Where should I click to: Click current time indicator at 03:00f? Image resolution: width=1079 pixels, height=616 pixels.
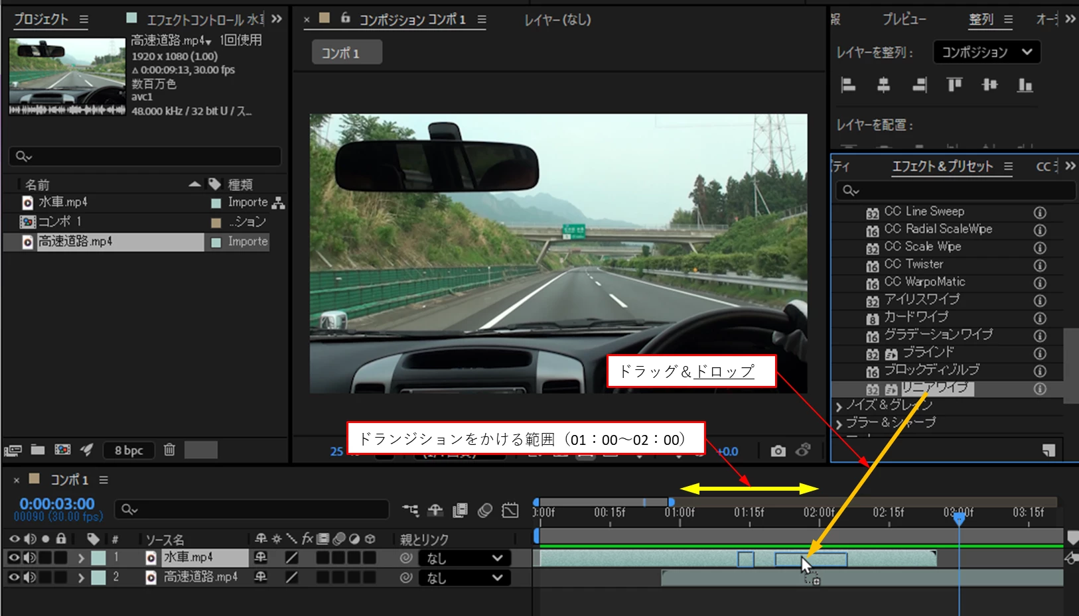(x=959, y=519)
